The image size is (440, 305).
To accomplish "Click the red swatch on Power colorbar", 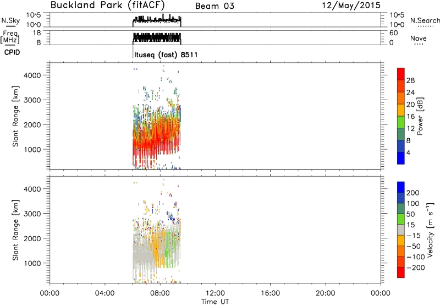I will (x=401, y=74).
